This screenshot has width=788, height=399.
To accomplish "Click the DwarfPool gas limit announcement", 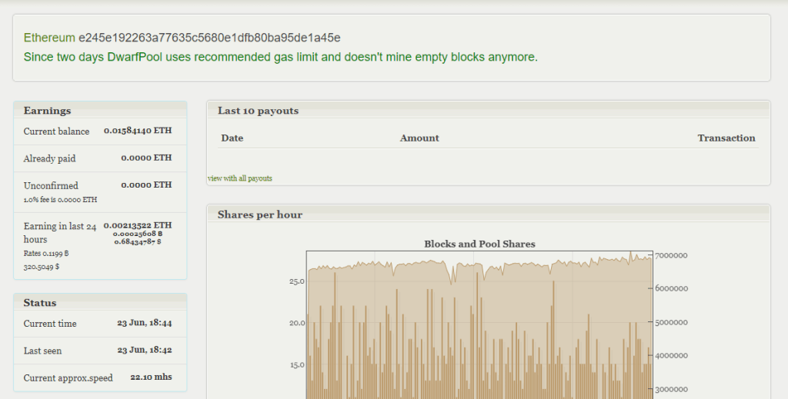I will coord(280,57).
